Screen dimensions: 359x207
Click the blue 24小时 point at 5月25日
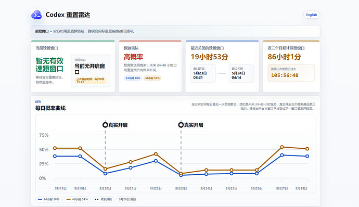pos(232,174)
